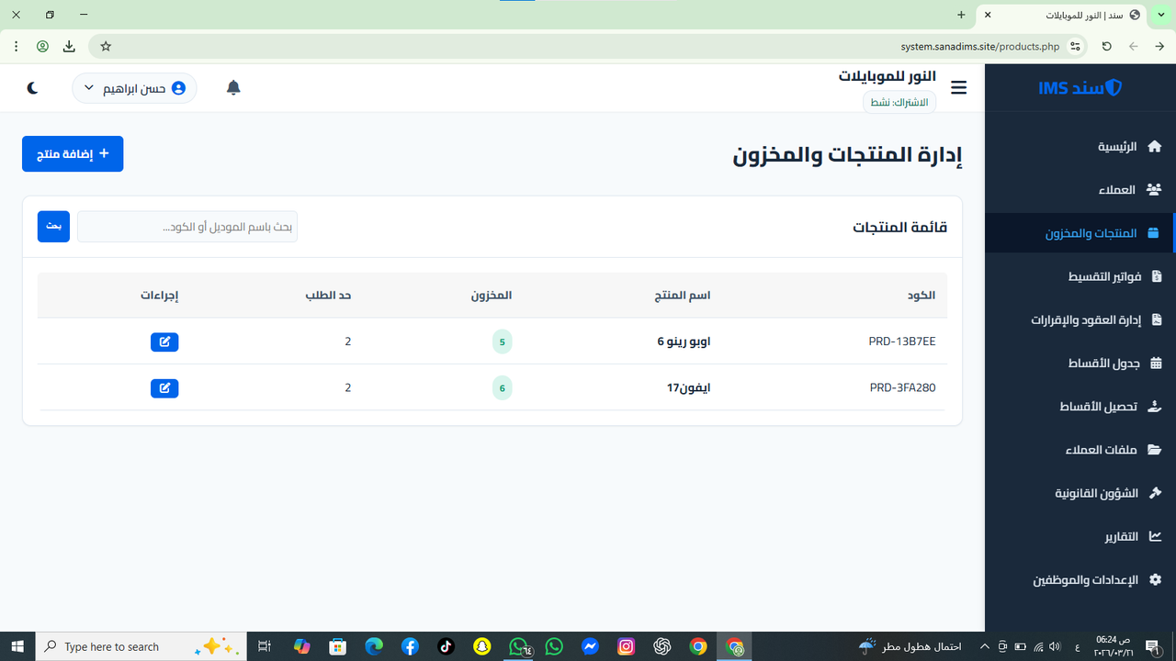The image size is (1176, 661).
Task: Click product code PRD-13B7EE
Action: 902,342
